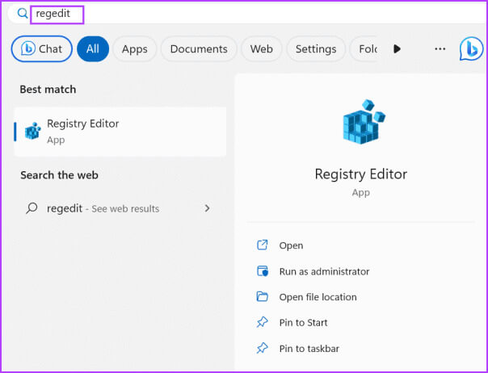Choose Open file location
488x373 pixels.
(318, 297)
